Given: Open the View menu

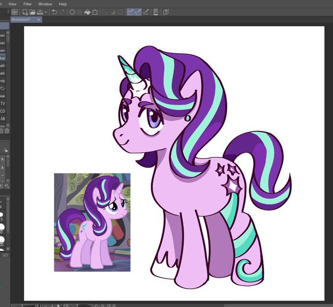Looking at the screenshot, I should point(12,4).
